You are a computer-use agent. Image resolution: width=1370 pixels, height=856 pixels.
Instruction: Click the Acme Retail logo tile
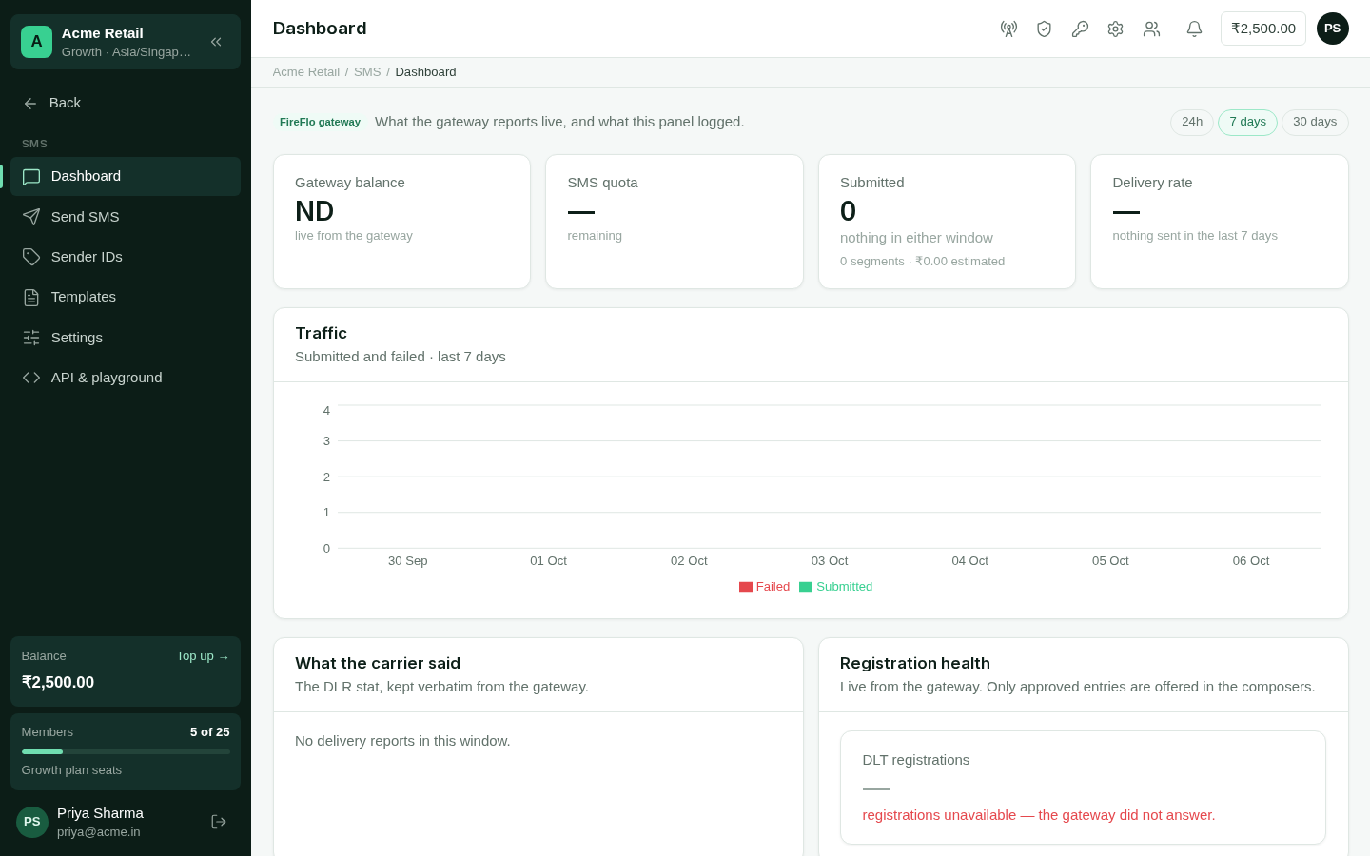point(36,42)
